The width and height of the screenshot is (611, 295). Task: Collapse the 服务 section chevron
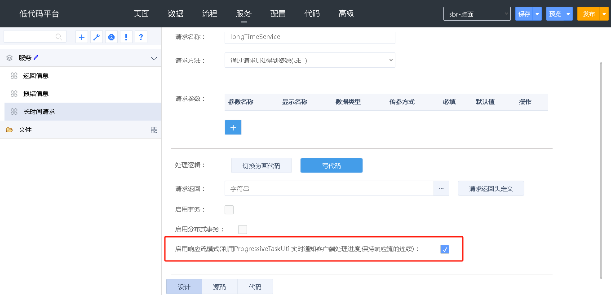(154, 58)
